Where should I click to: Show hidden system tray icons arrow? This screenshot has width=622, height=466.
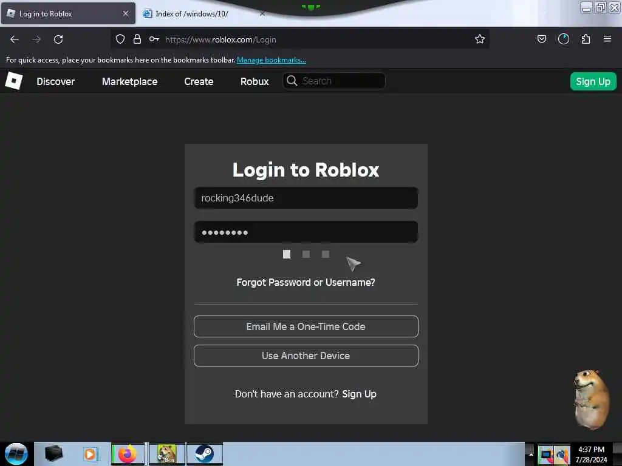point(531,454)
